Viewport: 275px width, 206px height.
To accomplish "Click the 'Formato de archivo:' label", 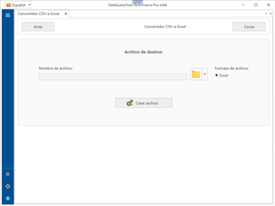I will point(231,69).
